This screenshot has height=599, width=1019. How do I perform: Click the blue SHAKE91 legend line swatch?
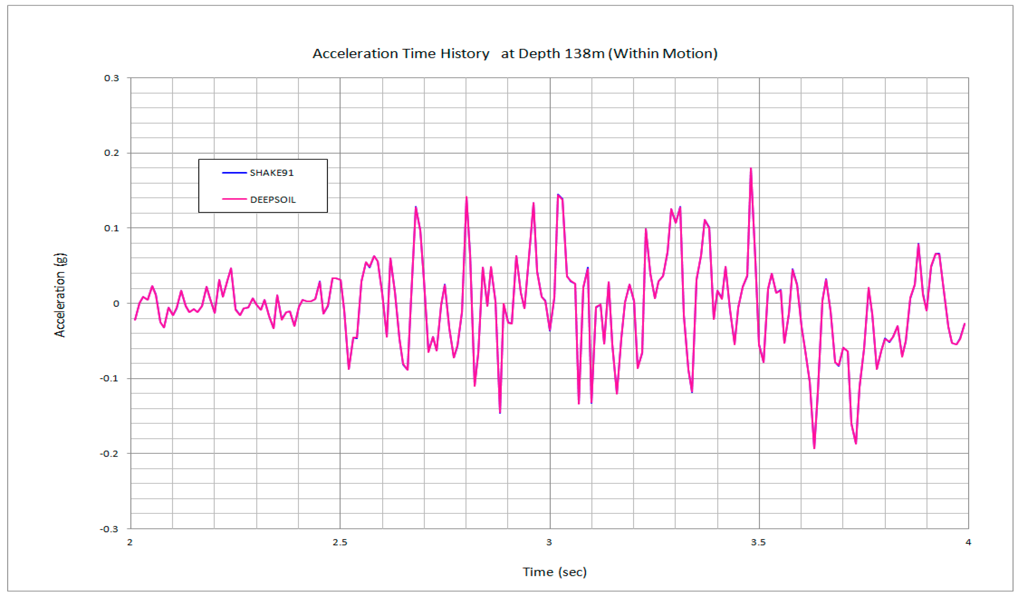[x=234, y=173]
